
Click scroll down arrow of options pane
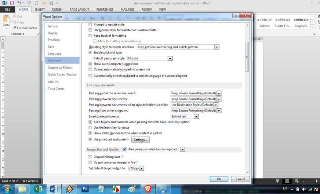[247, 172]
